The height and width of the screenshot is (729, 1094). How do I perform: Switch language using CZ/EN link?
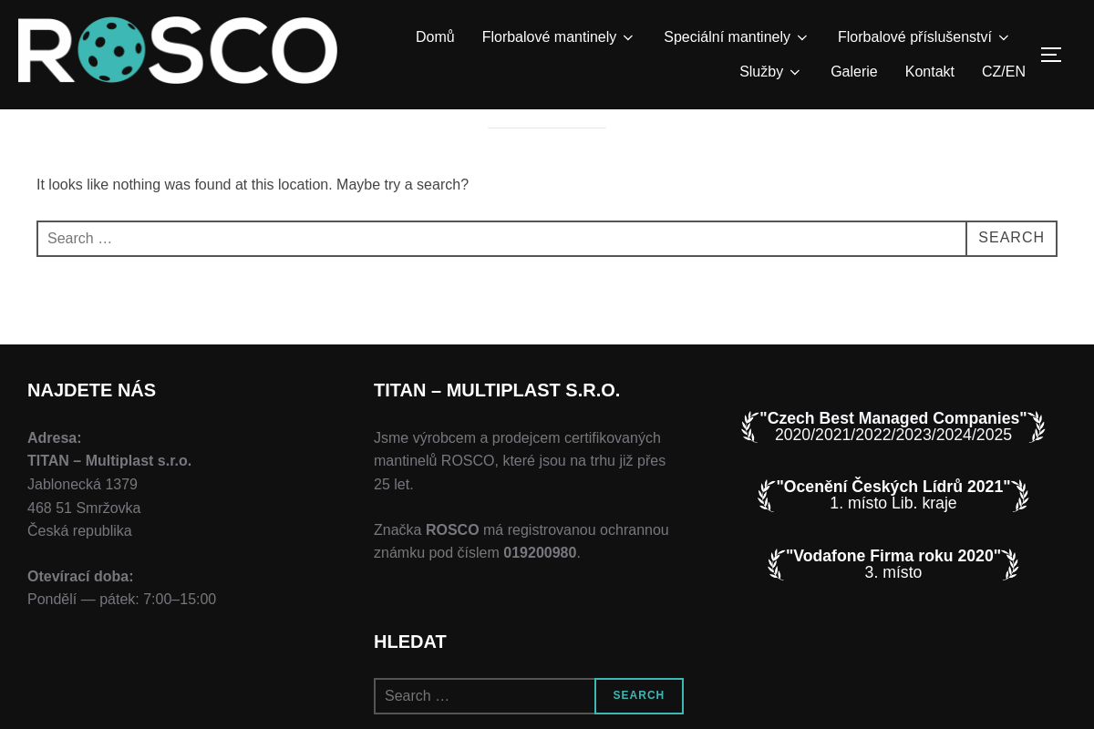tap(1003, 71)
